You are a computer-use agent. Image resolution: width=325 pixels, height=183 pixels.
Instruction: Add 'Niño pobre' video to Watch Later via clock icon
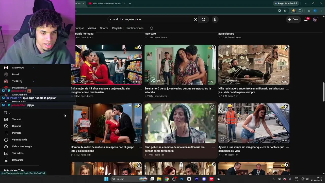coord(212,107)
